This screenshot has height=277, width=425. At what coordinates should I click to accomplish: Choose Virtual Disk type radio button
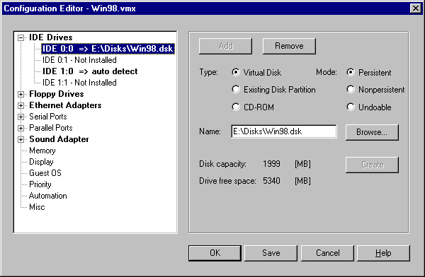coord(236,73)
